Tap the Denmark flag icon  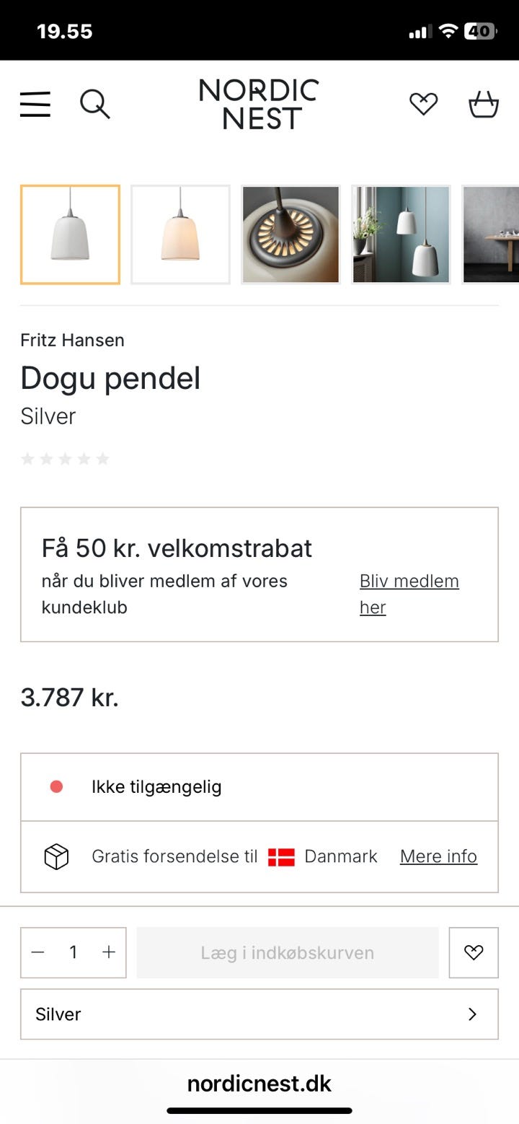tap(281, 856)
